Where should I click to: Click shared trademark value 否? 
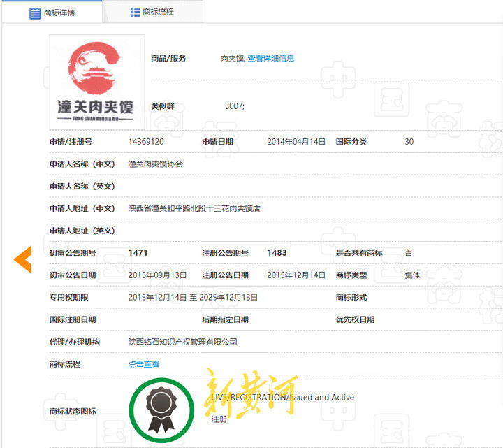409,253
